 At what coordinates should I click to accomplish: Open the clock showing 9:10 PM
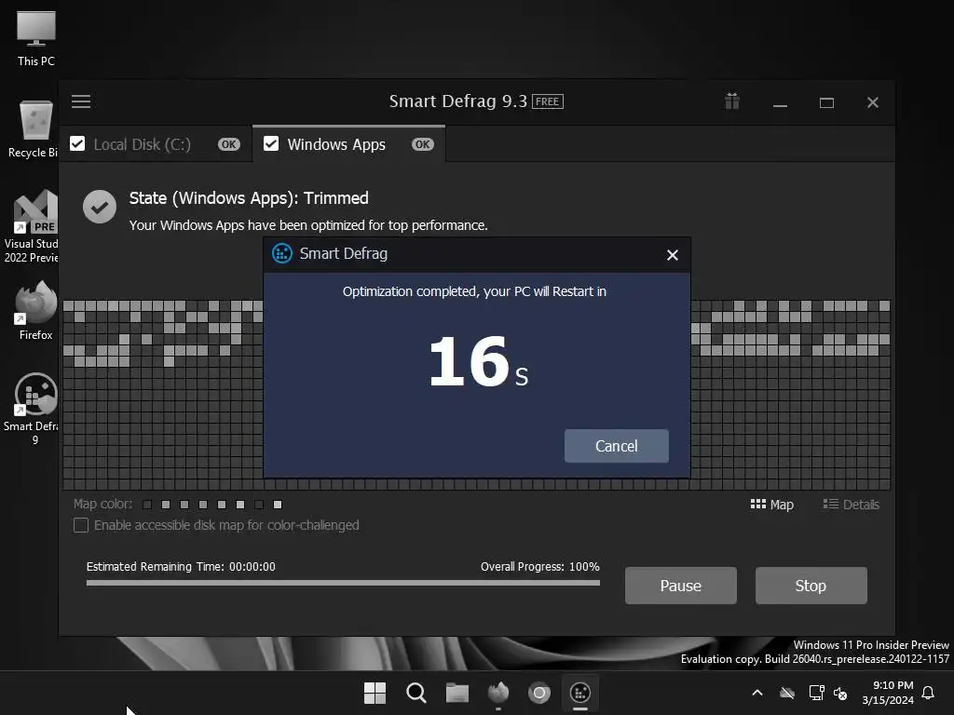[888, 693]
